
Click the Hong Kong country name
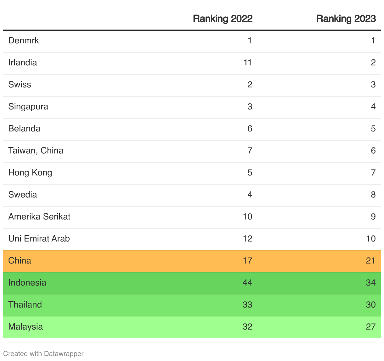(x=30, y=173)
